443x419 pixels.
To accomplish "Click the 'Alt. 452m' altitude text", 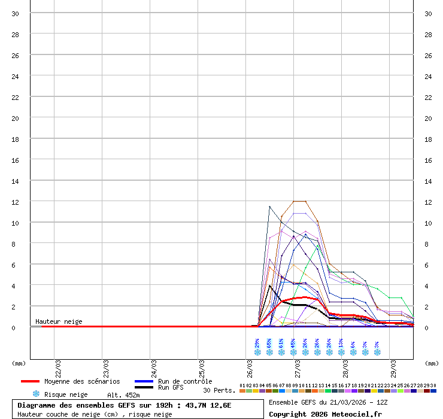I will click(x=123, y=395).
